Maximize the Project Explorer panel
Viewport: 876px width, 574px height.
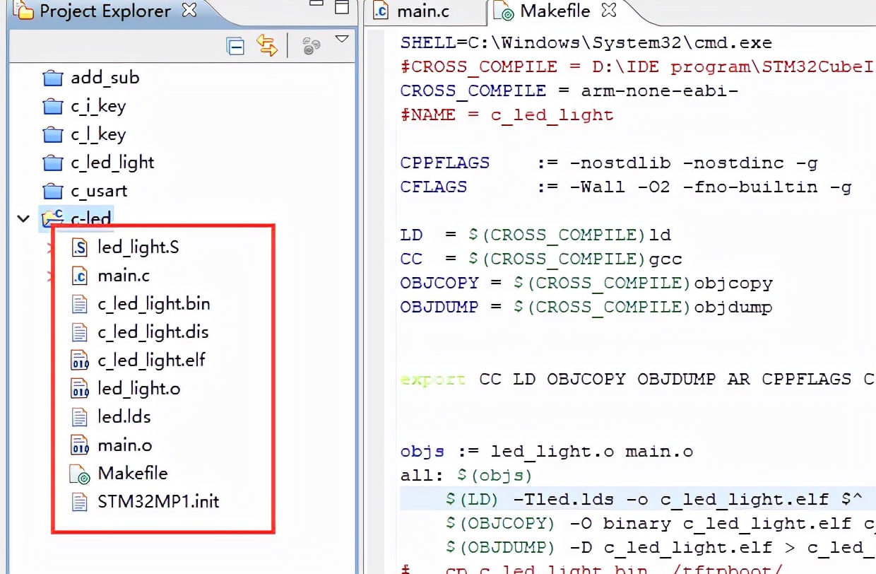coord(342,8)
